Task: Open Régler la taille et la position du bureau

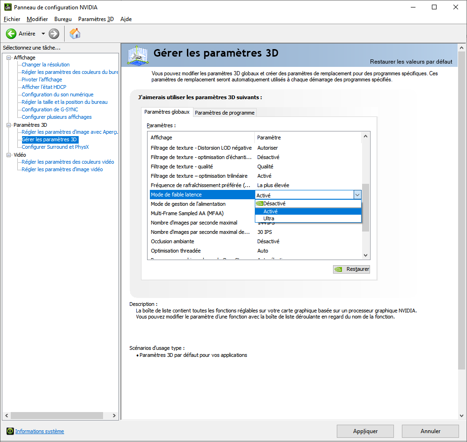Action: click(x=65, y=102)
